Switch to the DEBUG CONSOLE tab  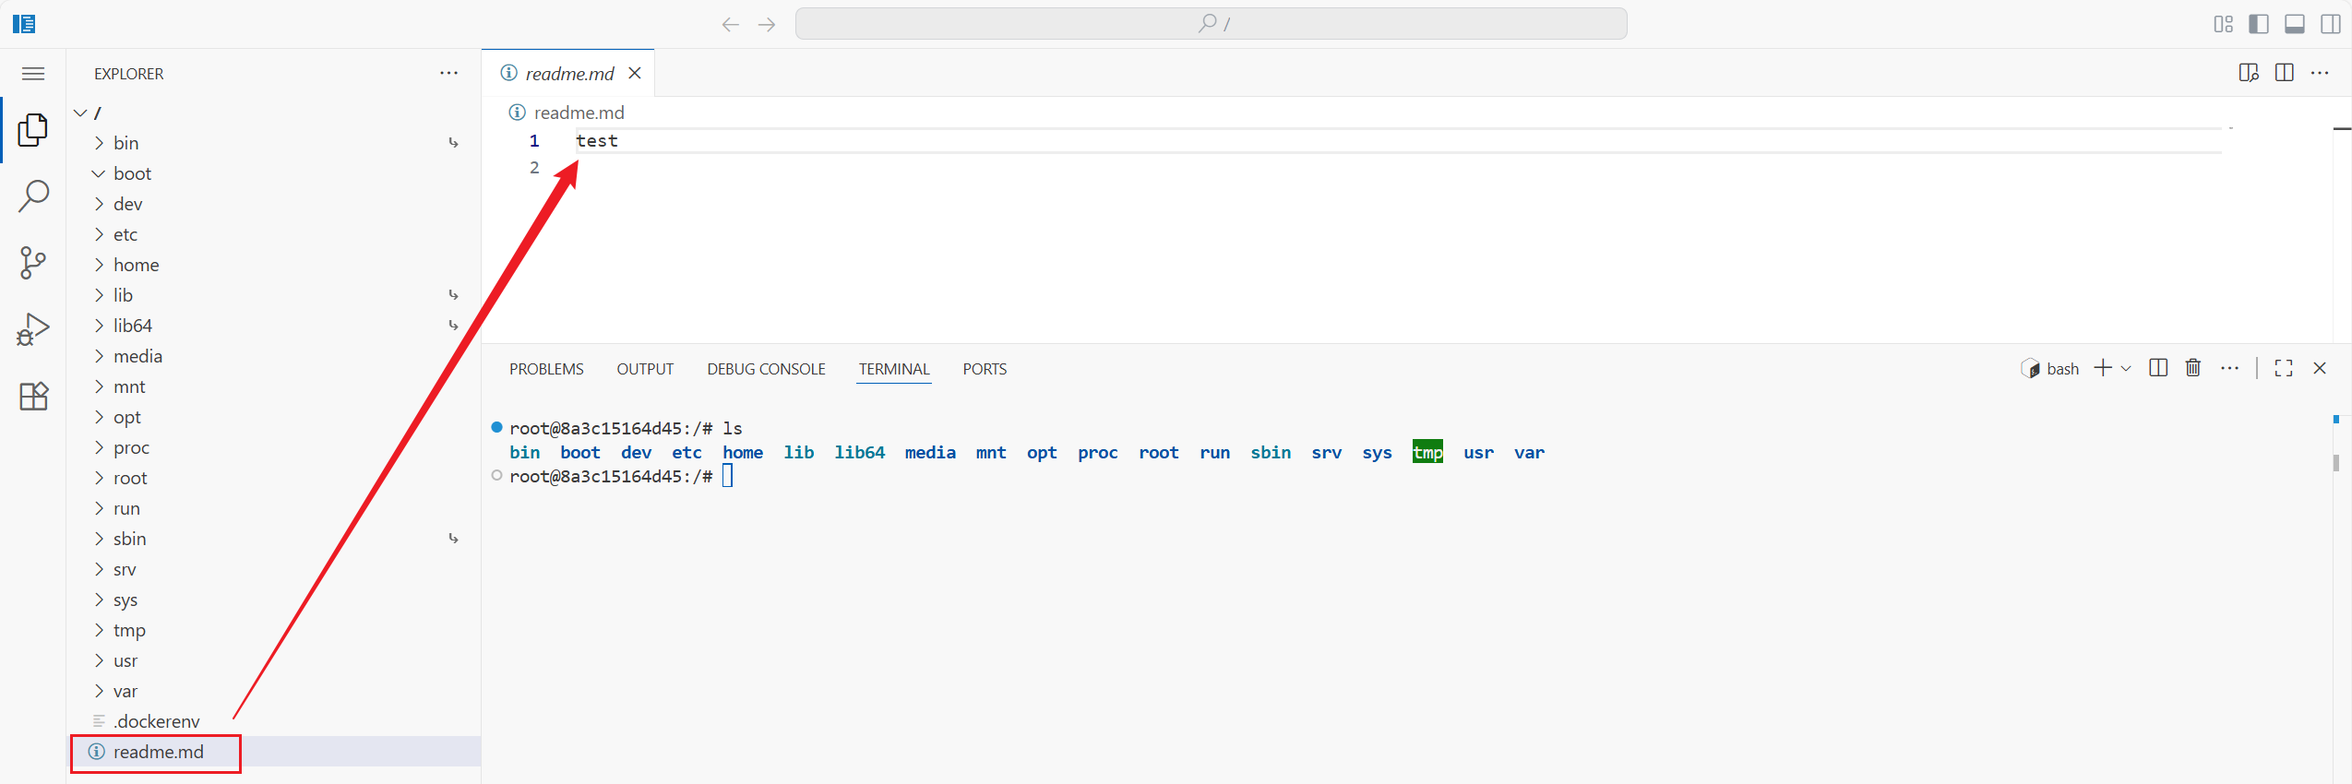click(x=766, y=369)
